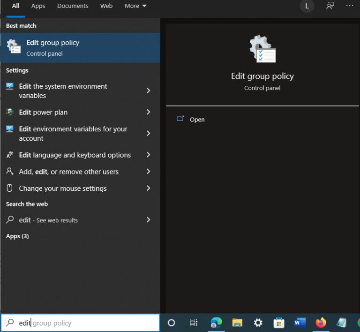Open File Explorer from the taskbar

click(237, 323)
